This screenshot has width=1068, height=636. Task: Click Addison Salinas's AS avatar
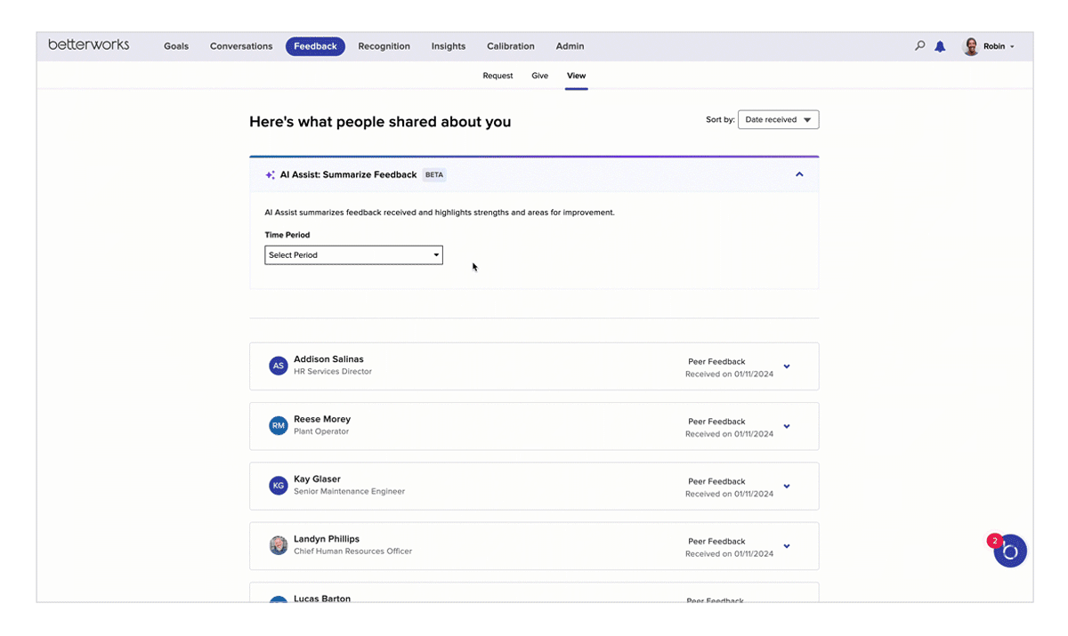tap(279, 366)
